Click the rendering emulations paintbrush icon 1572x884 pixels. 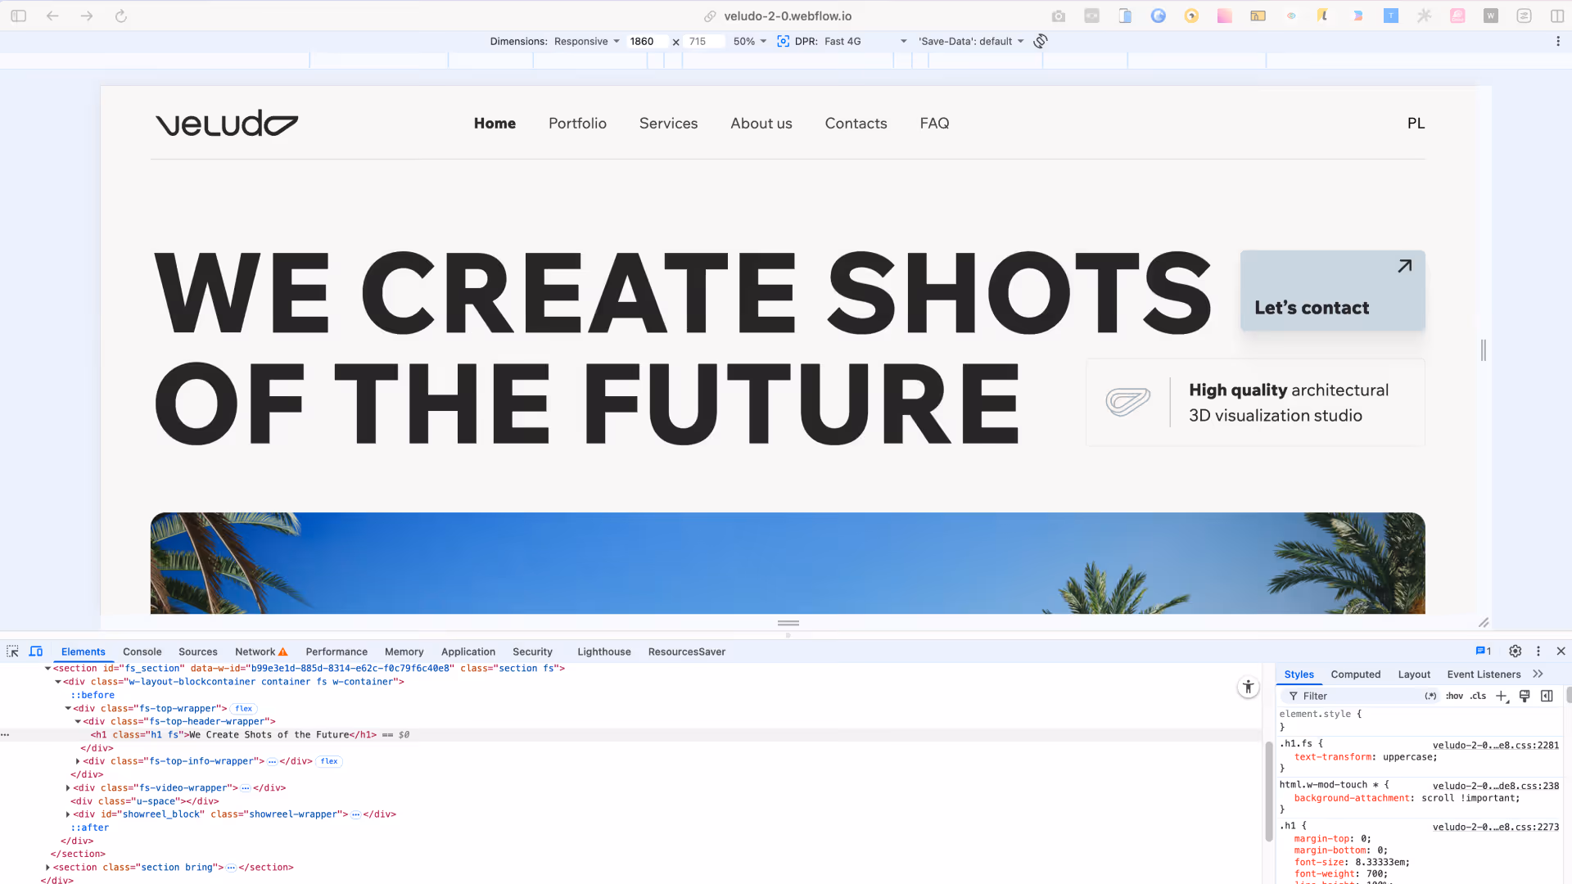pyautogui.click(x=1525, y=696)
